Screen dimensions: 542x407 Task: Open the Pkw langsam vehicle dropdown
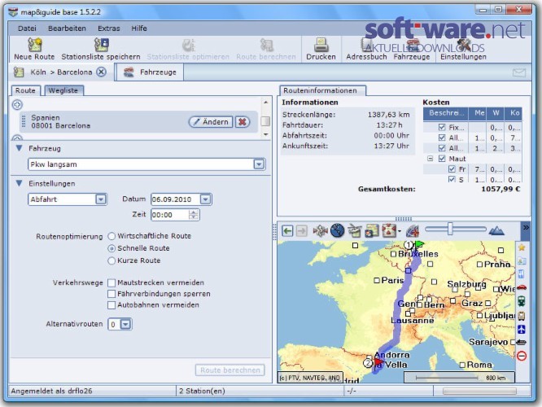[259, 164]
